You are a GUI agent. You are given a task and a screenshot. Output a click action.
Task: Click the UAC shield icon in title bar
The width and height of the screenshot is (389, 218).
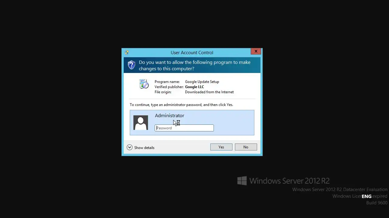click(x=127, y=52)
